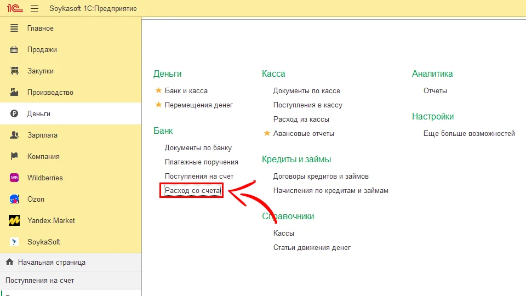Image resolution: width=526 pixels, height=296 pixels.
Task: Click the shopping basket Продажи icon
Action: click(15, 49)
